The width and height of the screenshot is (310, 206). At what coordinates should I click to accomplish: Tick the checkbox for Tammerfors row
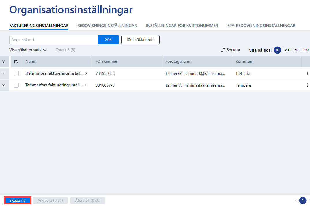click(16, 85)
